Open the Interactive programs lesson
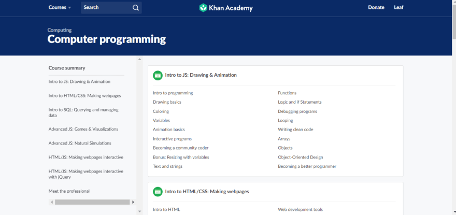Image resolution: width=456 pixels, height=215 pixels. (172, 139)
